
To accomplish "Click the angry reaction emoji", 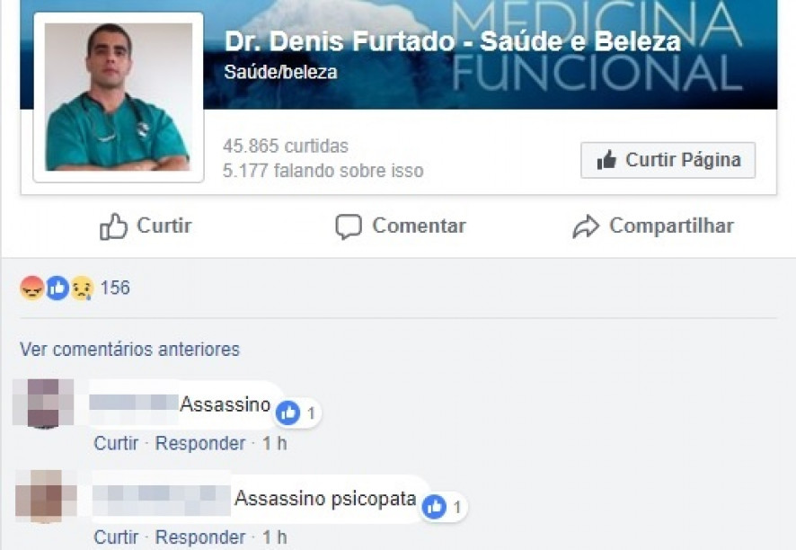I will tap(32, 288).
